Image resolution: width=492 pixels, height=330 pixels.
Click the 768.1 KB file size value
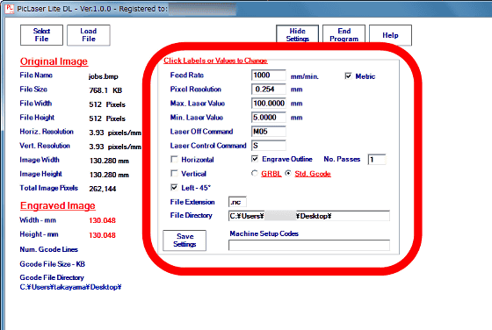pos(105,90)
